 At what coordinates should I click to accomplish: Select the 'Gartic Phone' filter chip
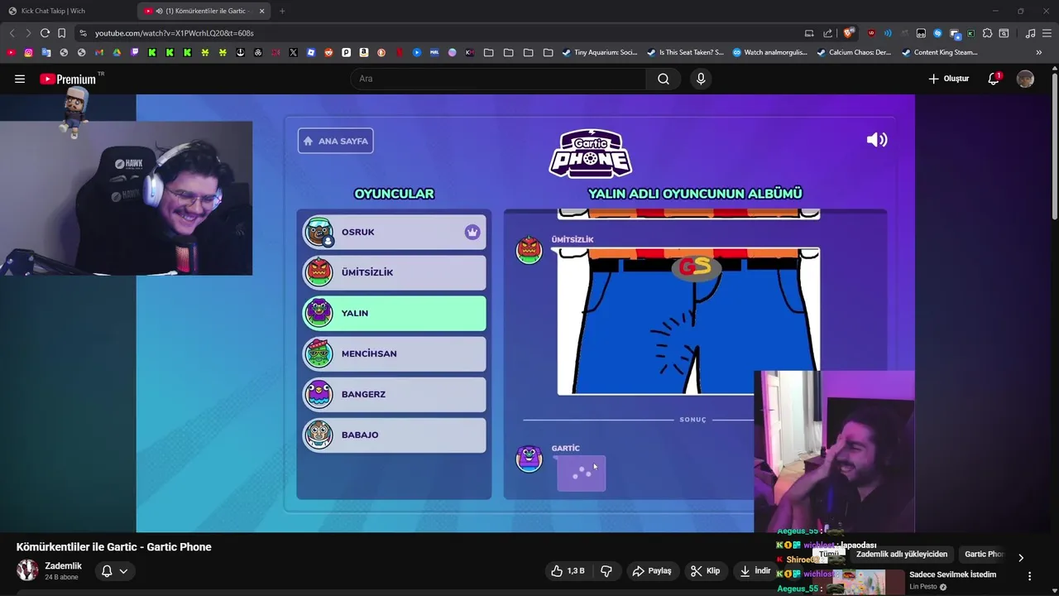983,554
